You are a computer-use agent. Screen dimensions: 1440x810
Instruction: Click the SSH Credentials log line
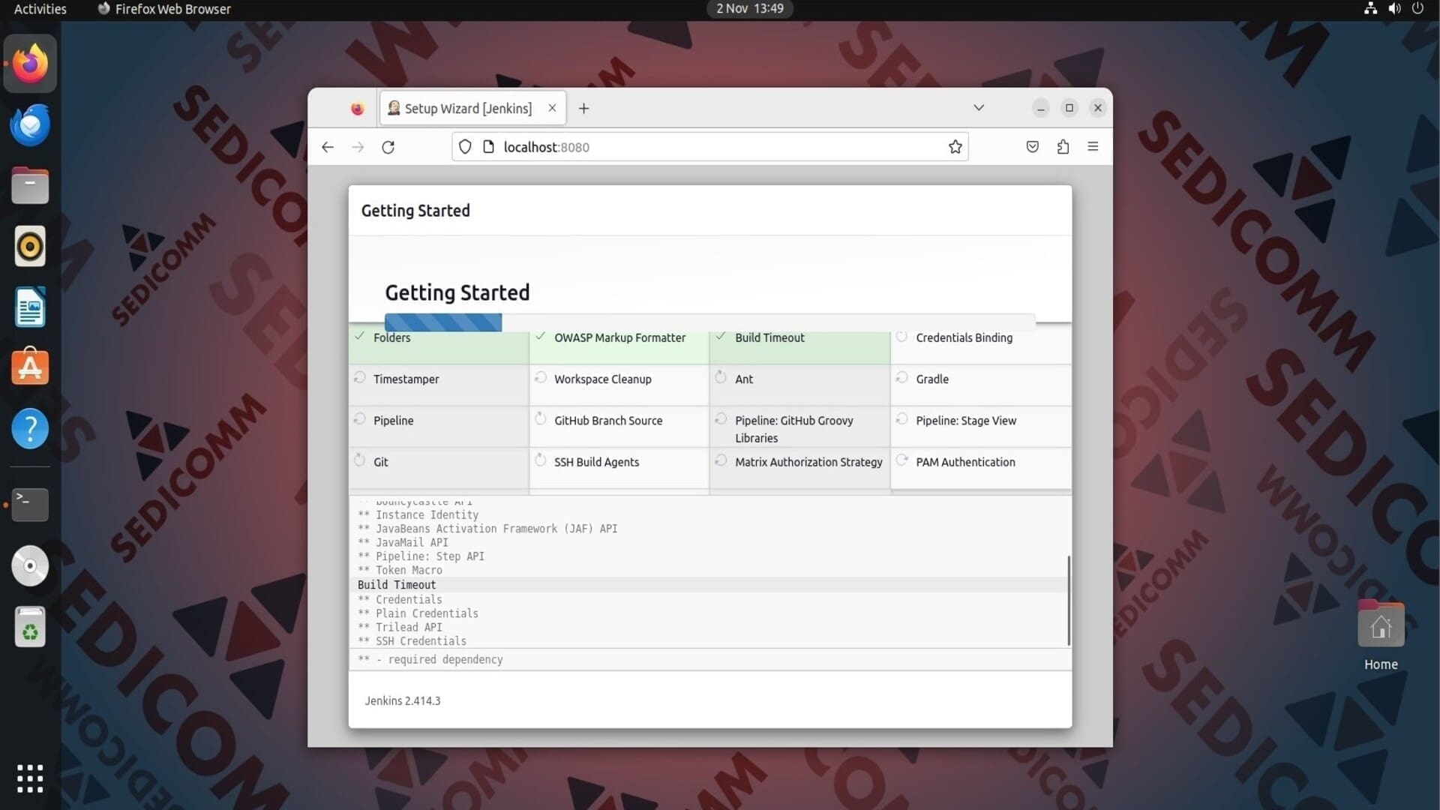click(x=412, y=641)
